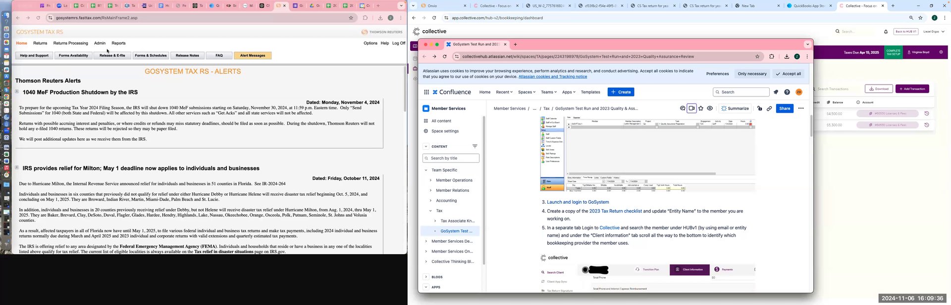Expand the Recent dropdown in Confluence

tap(504, 92)
